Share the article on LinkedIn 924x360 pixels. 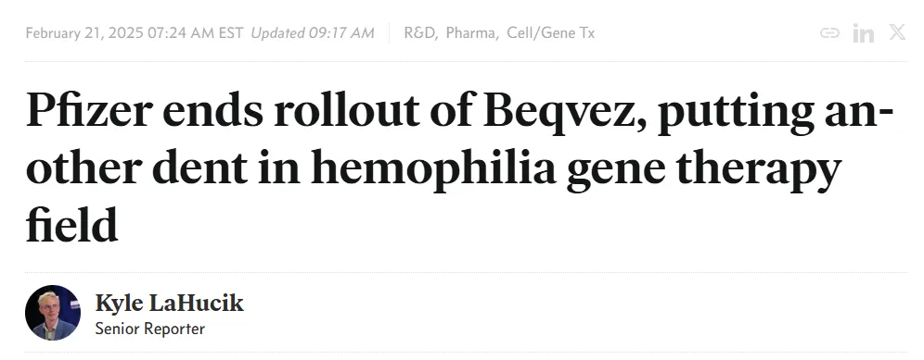pos(864,33)
